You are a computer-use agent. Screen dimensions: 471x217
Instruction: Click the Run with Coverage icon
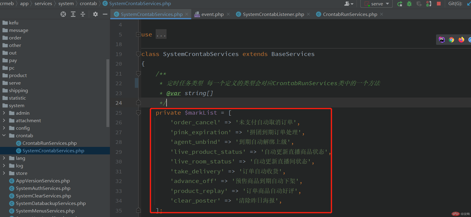point(419,4)
